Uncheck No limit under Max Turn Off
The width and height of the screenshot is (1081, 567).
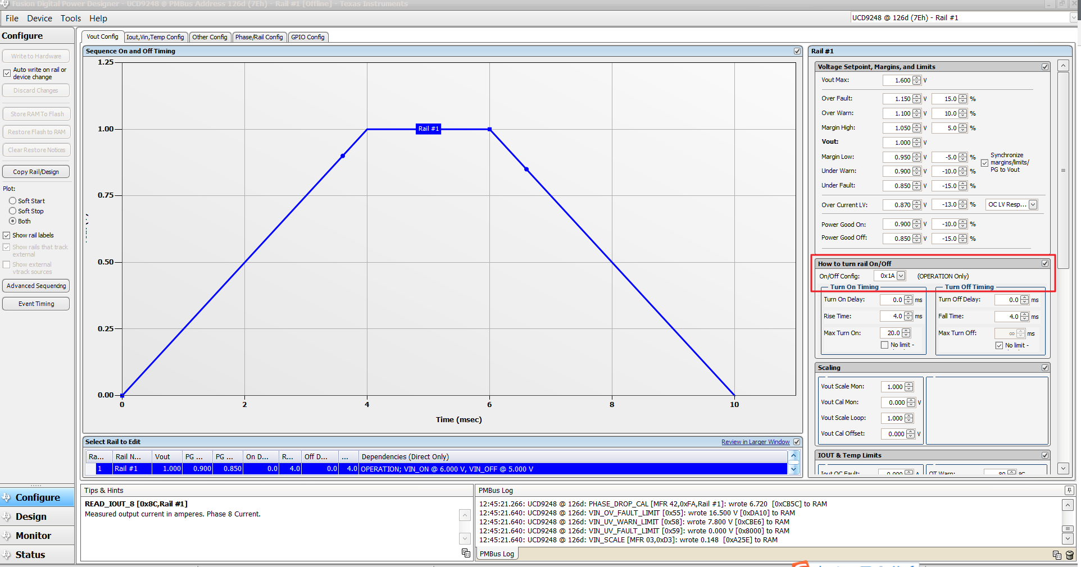999,345
